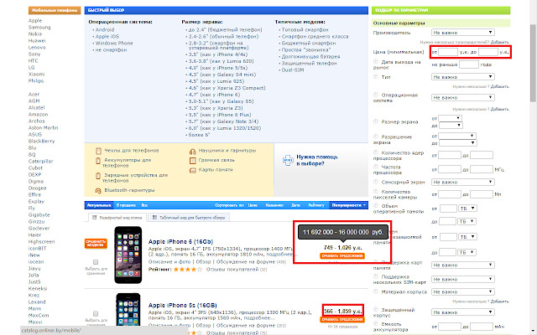The height and width of the screenshot is (335, 537).
Task: Click the maximum price 'до' input field
Action: (488, 52)
